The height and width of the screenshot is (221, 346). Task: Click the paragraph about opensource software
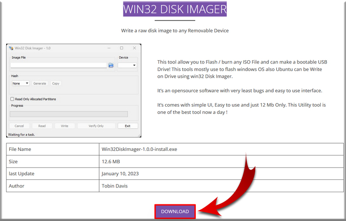click(240, 91)
